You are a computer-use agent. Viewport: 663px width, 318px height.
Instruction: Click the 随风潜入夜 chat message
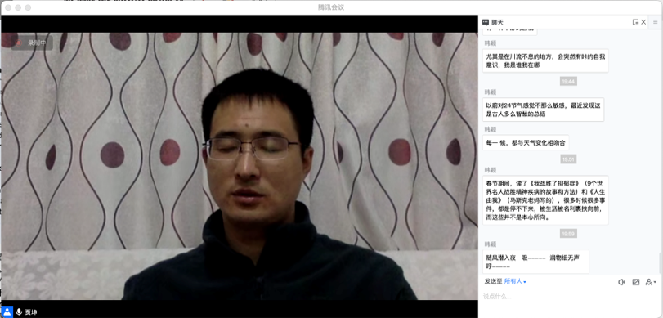[x=535, y=262]
